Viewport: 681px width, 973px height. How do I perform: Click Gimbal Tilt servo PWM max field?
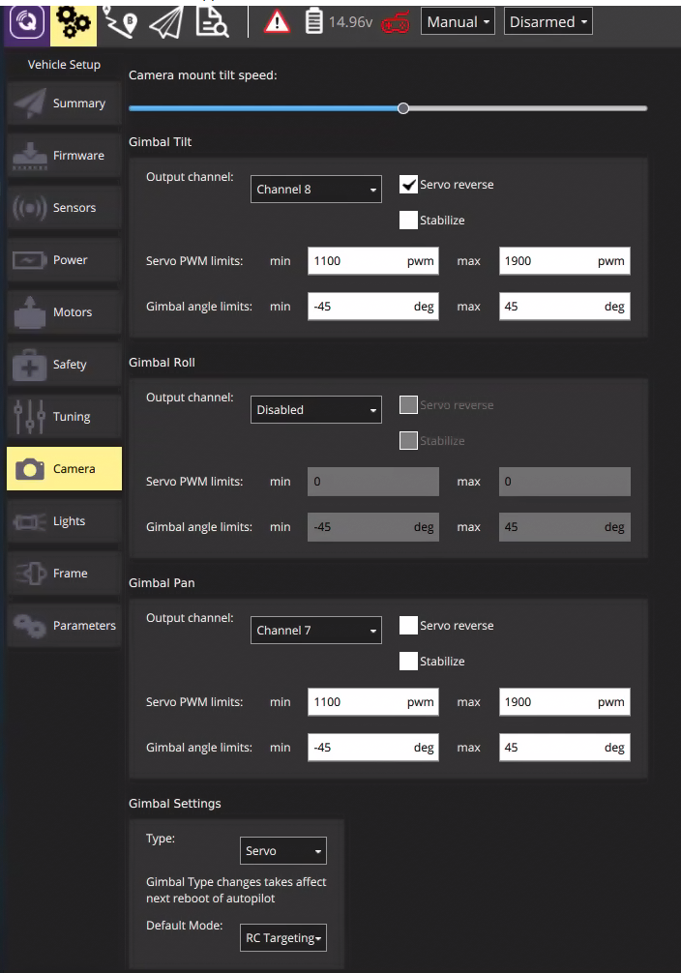(564, 260)
